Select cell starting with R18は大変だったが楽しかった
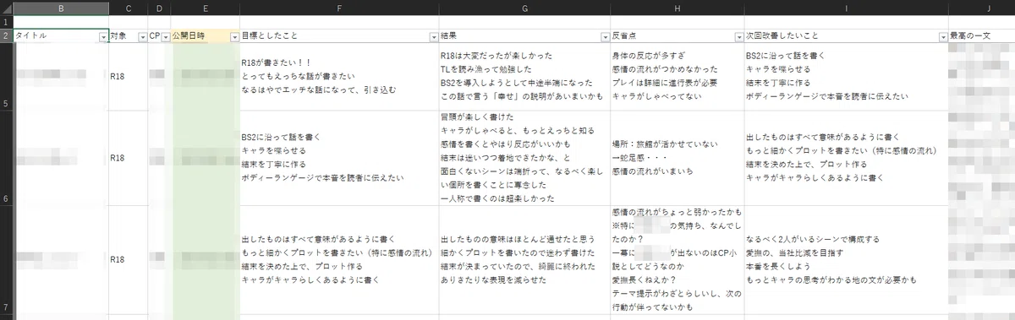This screenshot has height=320, width=1015. [x=524, y=77]
